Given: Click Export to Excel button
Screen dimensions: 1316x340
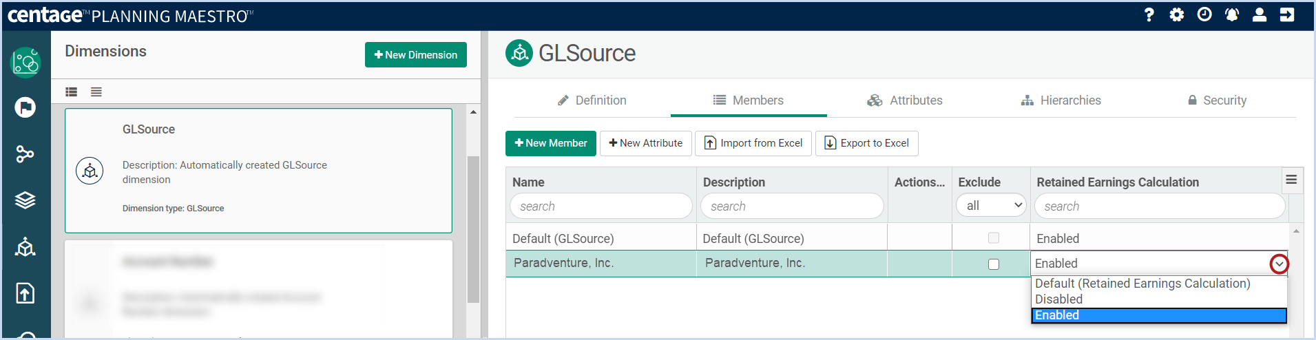Looking at the screenshot, I should tap(867, 143).
